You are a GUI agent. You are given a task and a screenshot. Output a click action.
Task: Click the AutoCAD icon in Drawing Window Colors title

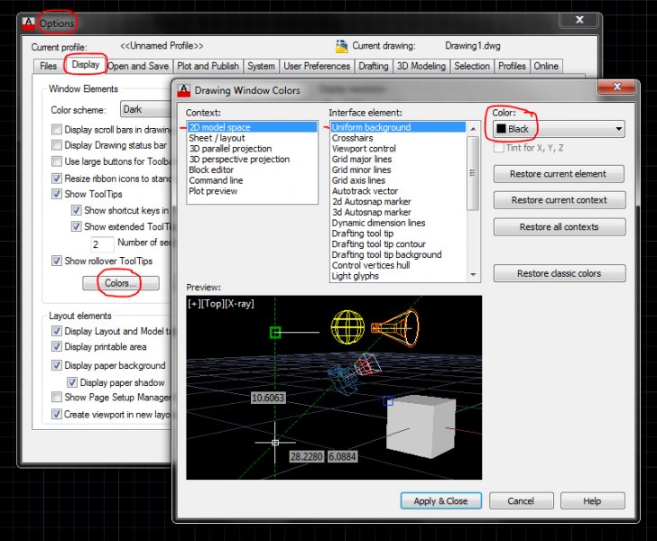pyautogui.click(x=184, y=90)
